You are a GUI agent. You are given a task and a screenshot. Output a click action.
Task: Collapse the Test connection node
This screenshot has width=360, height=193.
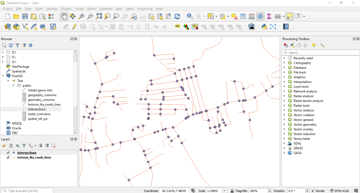8,81
